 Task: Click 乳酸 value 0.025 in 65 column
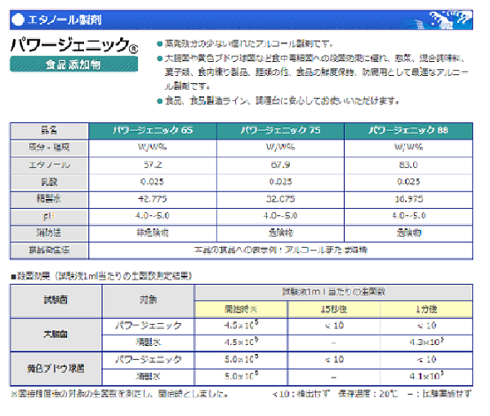point(152,182)
